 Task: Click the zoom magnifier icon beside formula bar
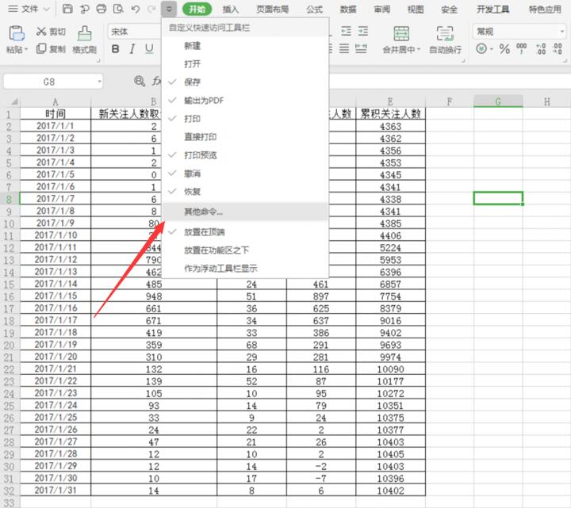pyautogui.click(x=140, y=81)
